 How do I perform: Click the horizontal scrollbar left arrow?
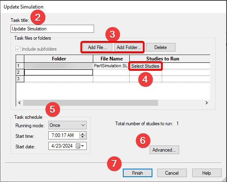pos(19,103)
